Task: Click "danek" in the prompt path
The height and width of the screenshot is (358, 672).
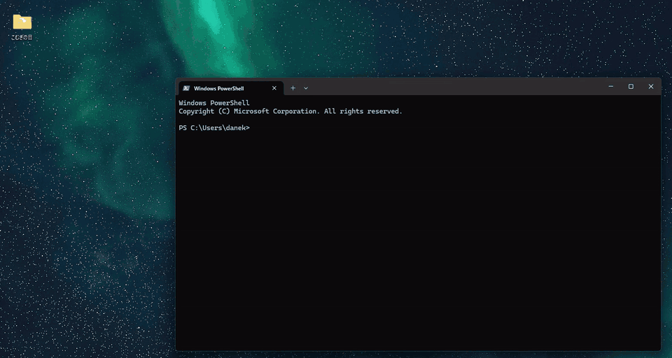Action: pos(236,128)
